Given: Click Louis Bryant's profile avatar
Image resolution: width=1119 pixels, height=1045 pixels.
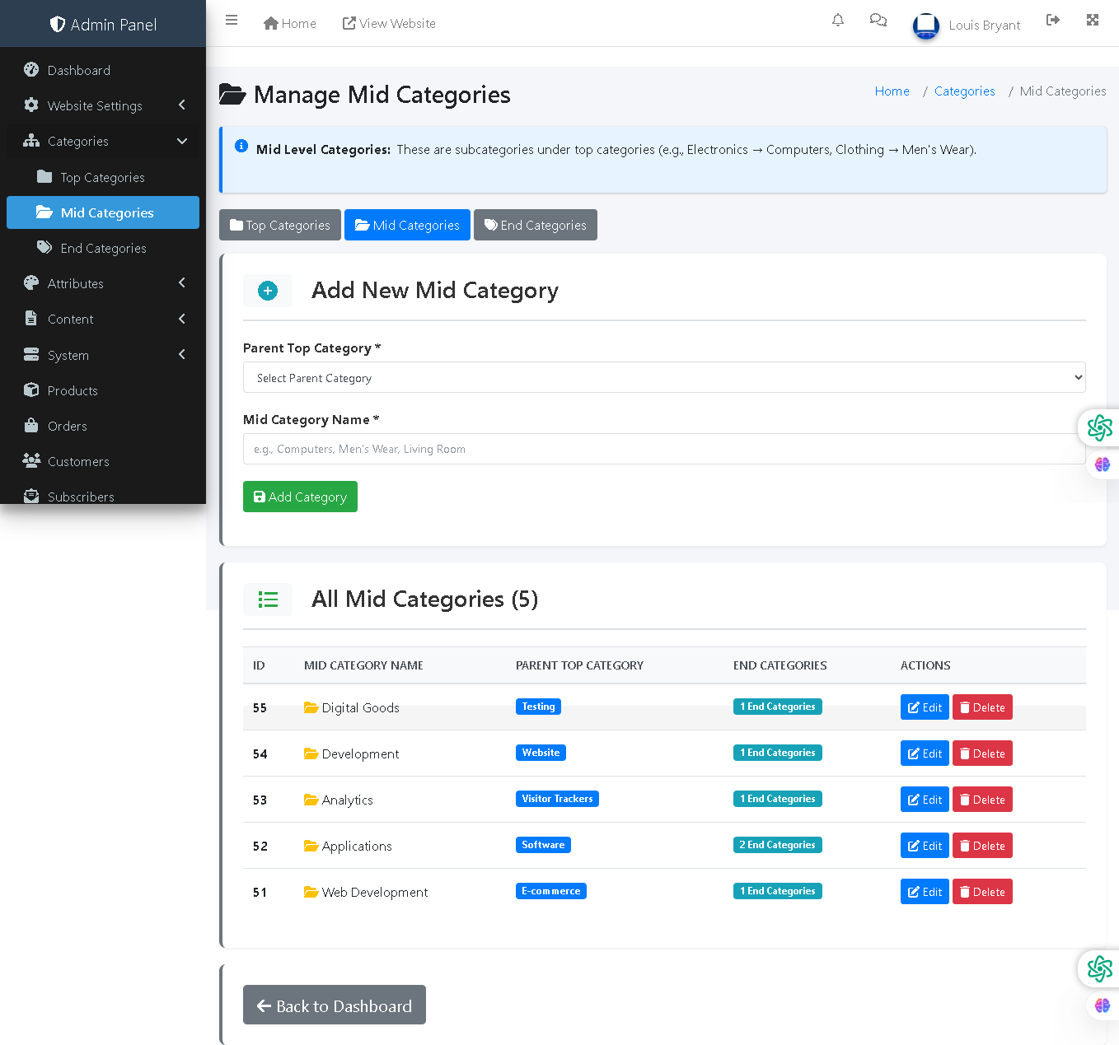Looking at the screenshot, I should 926,26.
